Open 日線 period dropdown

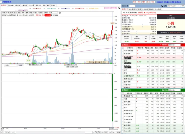tap(53, 13)
